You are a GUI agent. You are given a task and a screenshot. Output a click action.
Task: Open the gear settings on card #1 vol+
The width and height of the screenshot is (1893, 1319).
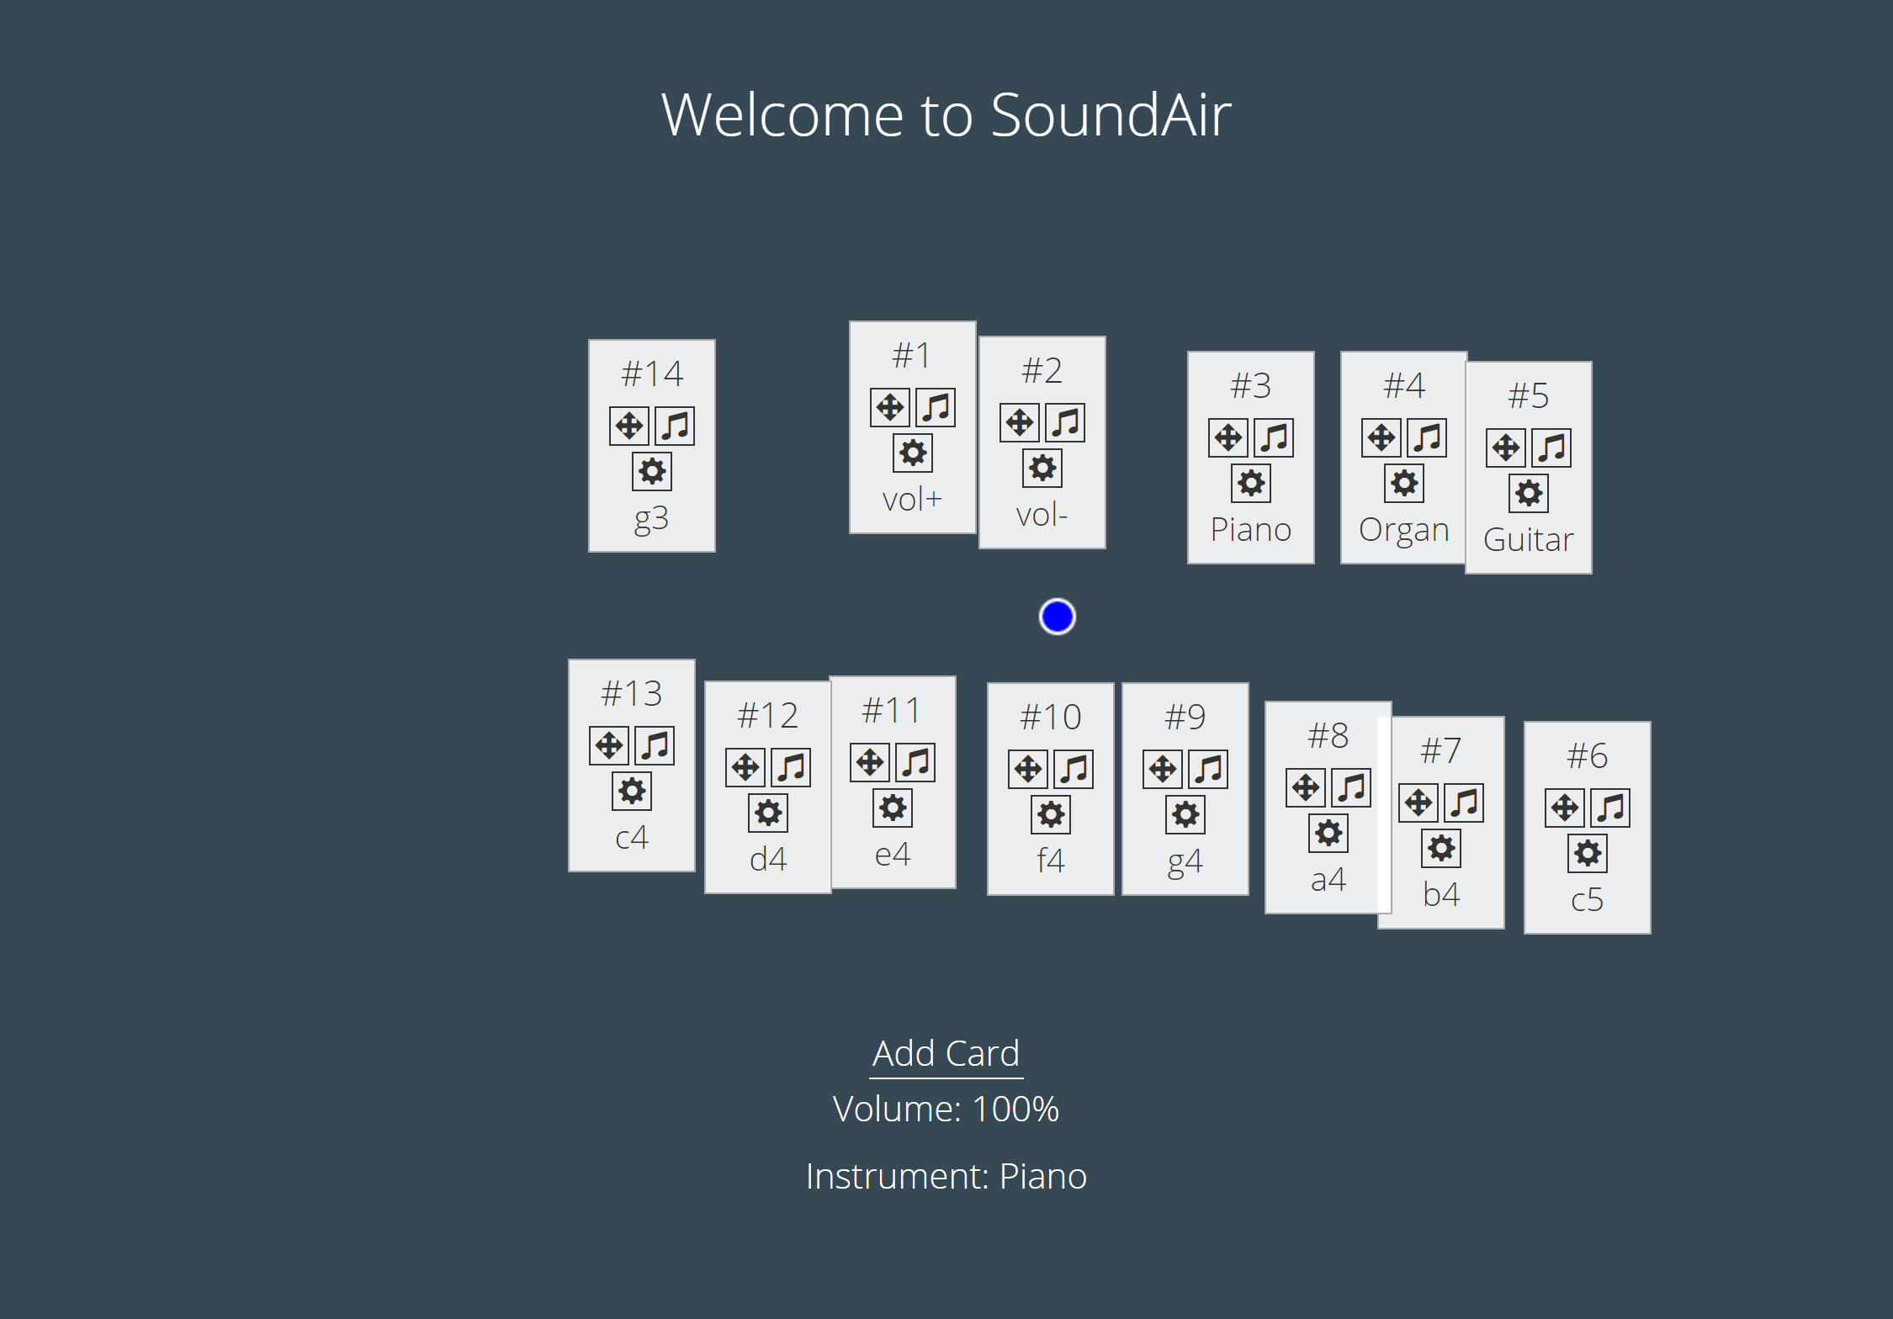[x=913, y=453]
